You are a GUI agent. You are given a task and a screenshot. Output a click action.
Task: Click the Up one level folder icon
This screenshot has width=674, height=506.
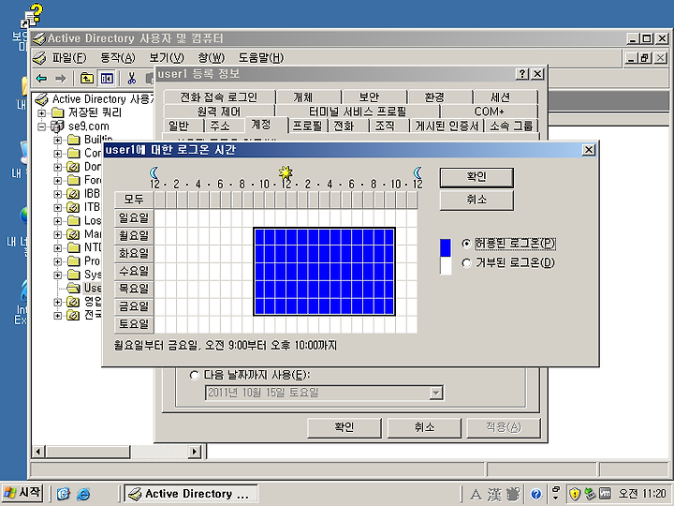click(87, 79)
